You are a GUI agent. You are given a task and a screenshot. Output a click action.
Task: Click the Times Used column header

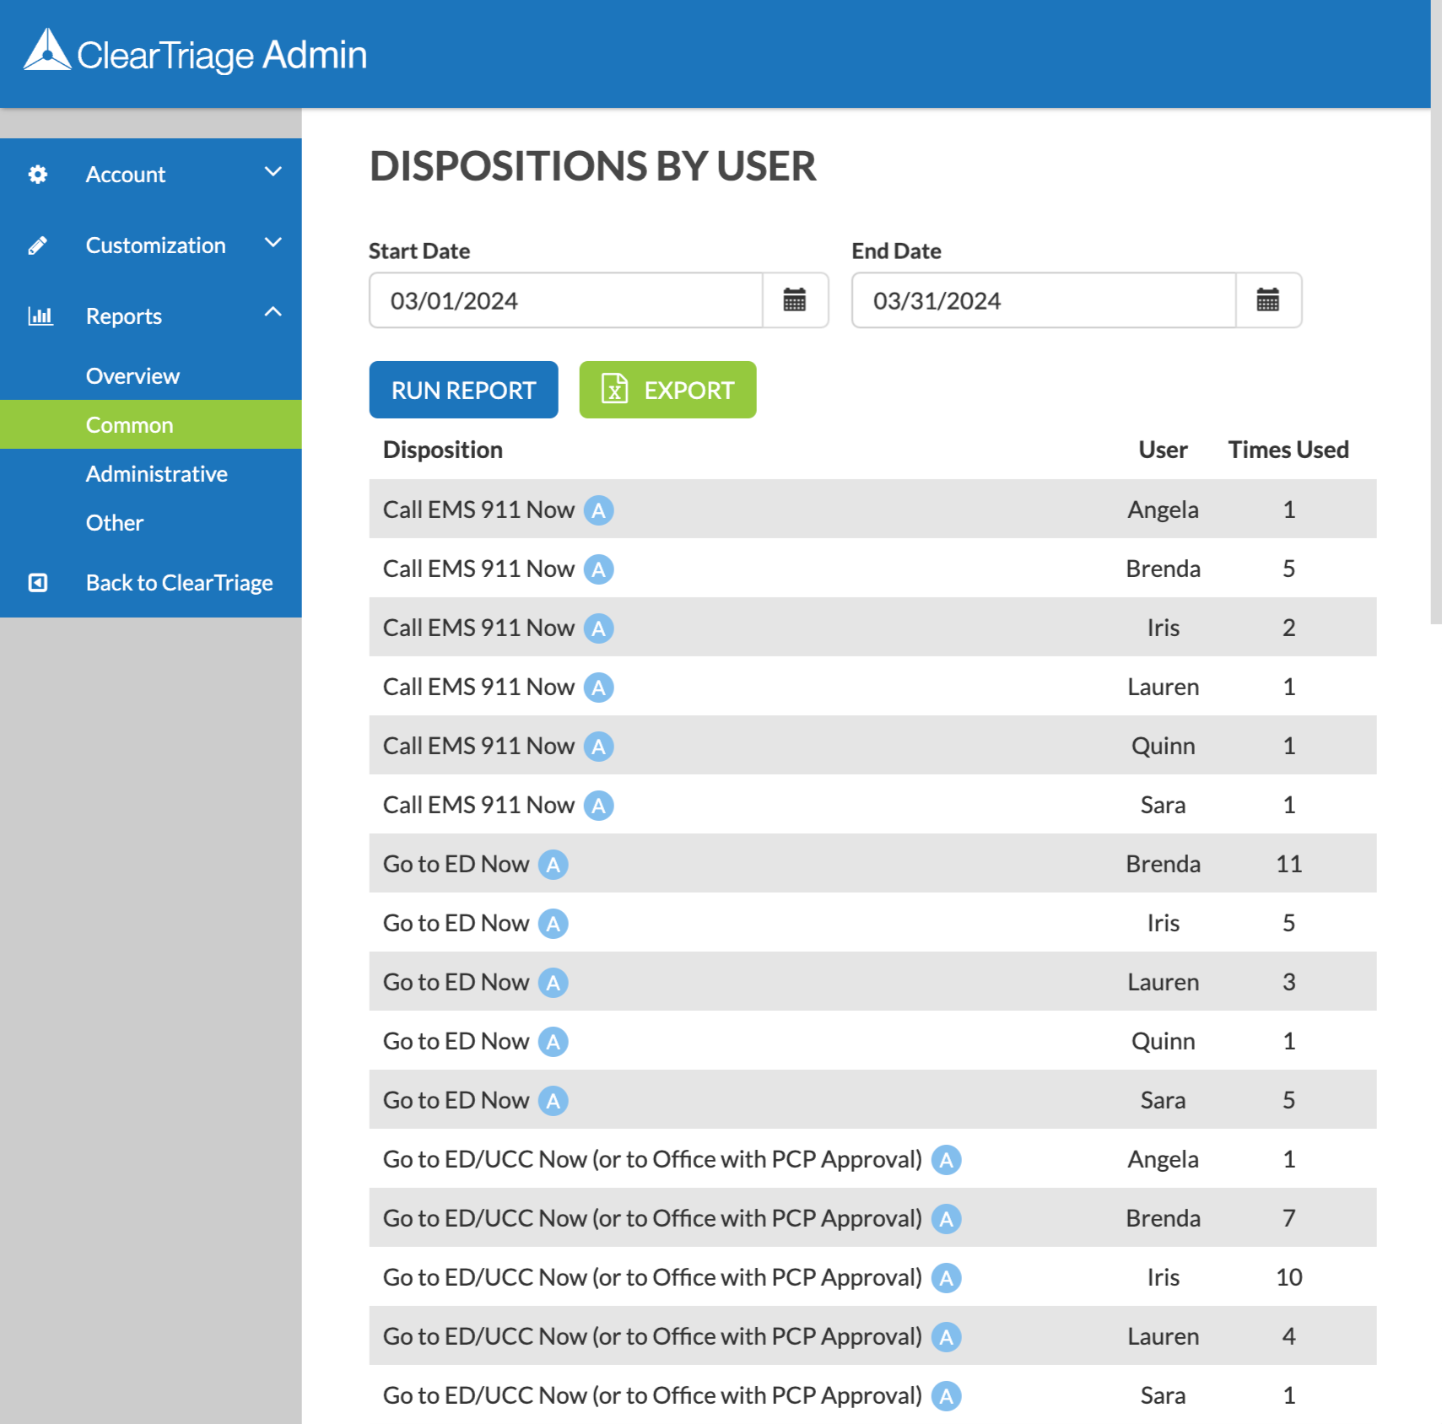(x=1288, y=450)
